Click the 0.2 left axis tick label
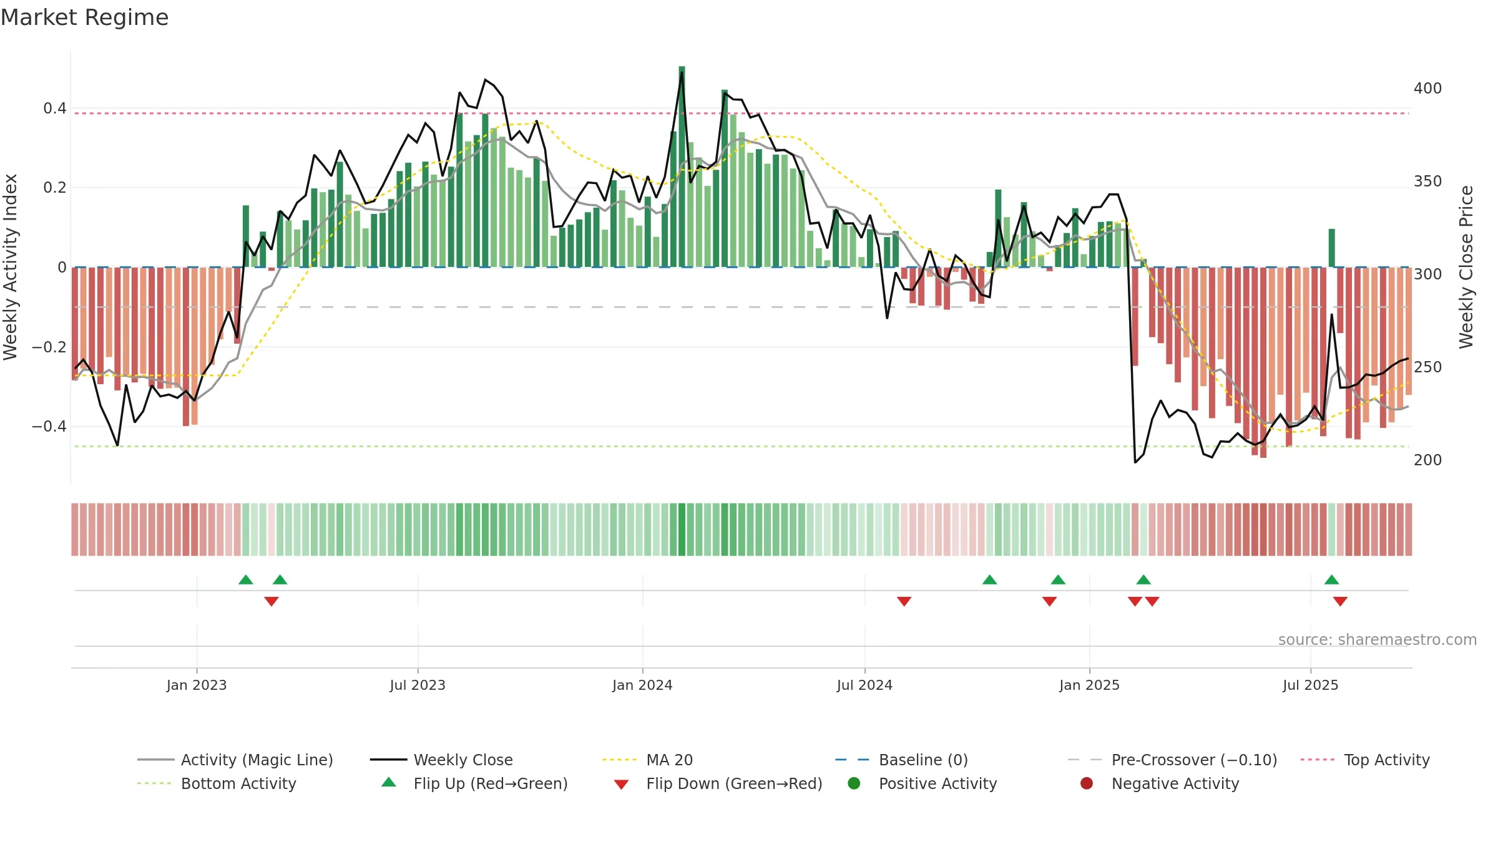The width and height of the screenshot is (1498, 842). (x=55, y=188)
